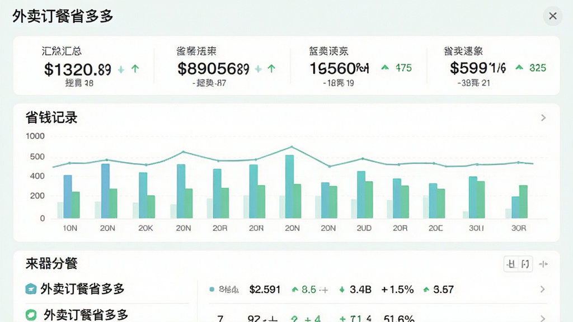Viewport: 573px width, 322px height.
Task: Click the green circle icon of second entry
Action: 31,315
